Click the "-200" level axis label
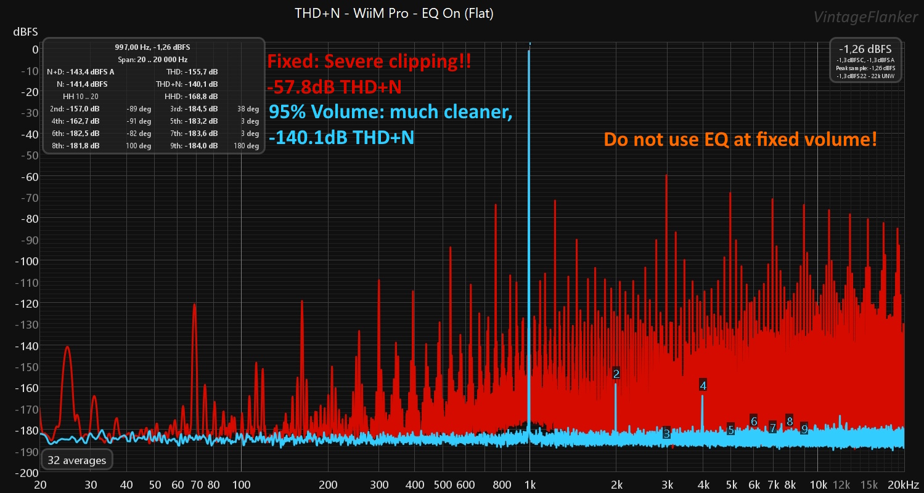This screenshot has width=924, height=493. coord(27,473)
